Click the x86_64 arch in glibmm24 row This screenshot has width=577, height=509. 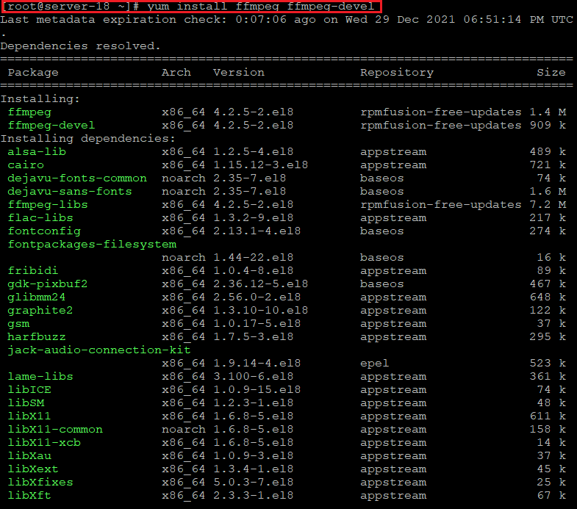(x=184, y=297)
